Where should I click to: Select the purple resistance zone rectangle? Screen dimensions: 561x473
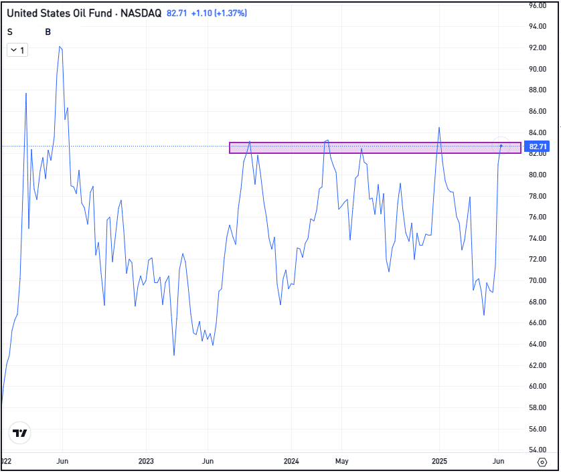click(375, 148)
